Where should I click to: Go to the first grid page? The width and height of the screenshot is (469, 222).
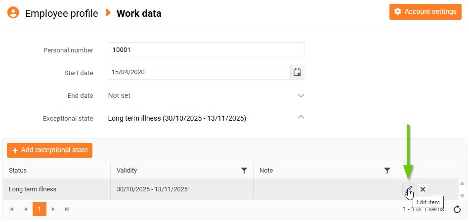pyautogui.click(x=12, y=209)
